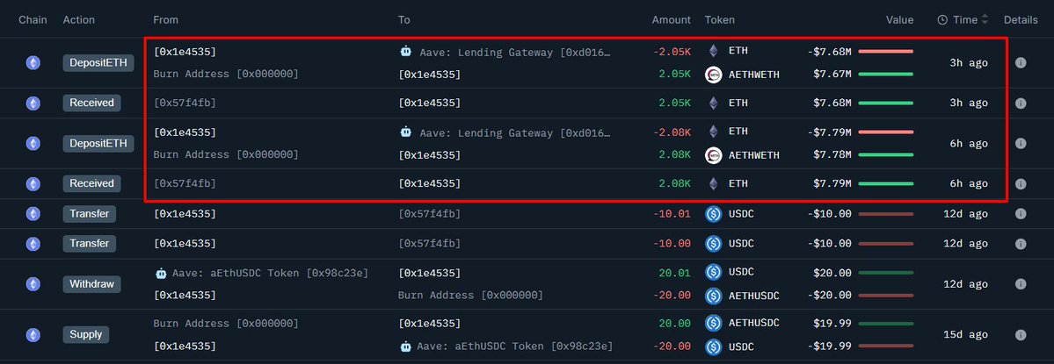
Task: Click the Token column header
Action: 719,19
